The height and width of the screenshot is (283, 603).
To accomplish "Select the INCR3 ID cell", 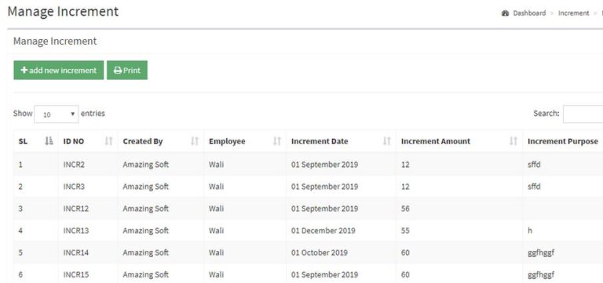I will (x=88, y=187).
